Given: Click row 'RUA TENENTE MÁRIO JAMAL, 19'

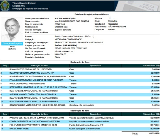Looking at the screenshot, I should pyautogui.click(x=80, y=98).
